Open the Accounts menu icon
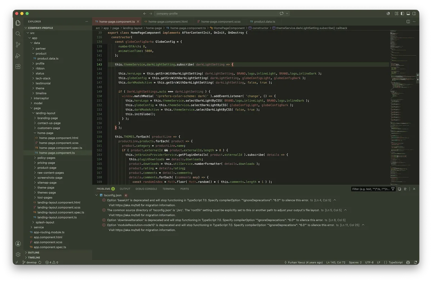Screen dimensions: 432x283 tap(18, 243)
